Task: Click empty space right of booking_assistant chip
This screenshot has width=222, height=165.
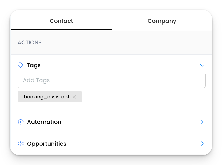Action: click(x=143, y=97)
